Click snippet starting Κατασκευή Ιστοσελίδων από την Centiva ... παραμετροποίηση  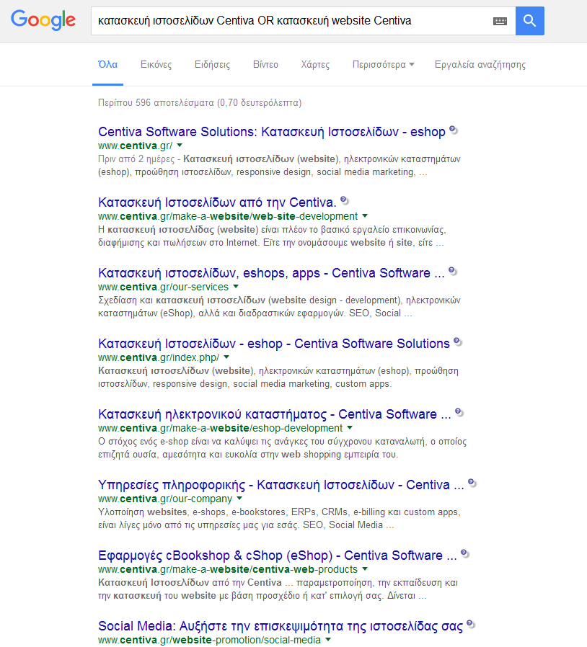tap(278, 589)
